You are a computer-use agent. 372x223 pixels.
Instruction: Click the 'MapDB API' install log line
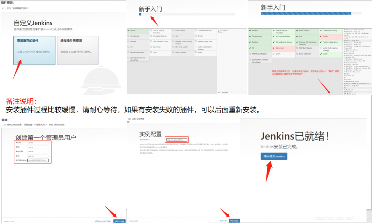pyautogui.click(x=349, y=90)
